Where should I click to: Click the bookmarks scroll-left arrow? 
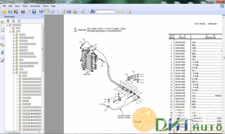[6, 132]
